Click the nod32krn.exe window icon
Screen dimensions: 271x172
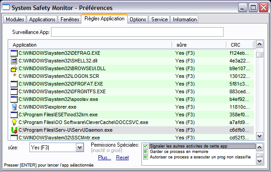pos(14,115)
